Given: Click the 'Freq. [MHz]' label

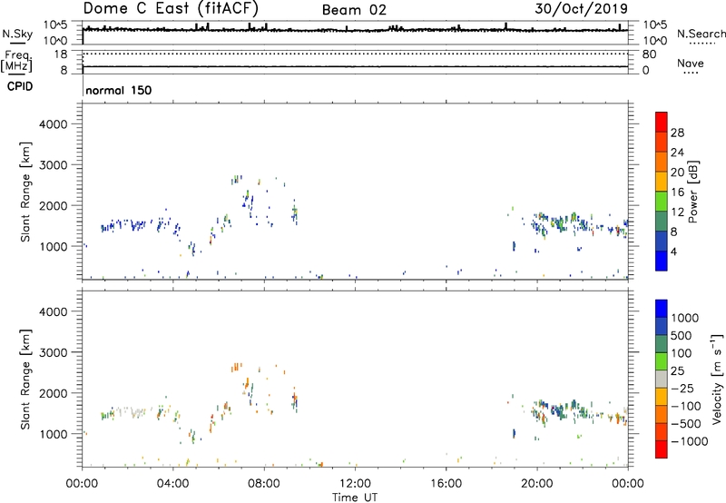Looking at the screenshot, I should pos(16,62).
